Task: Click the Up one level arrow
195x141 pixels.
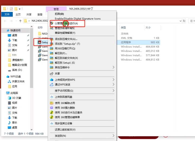Action: coord(20,21)
